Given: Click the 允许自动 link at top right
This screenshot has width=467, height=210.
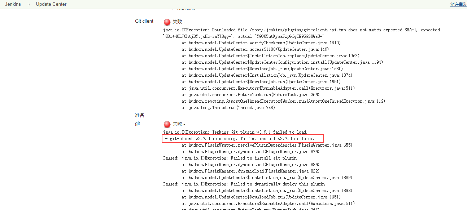Looking at the screenshot, I should [x=458, y=4].
